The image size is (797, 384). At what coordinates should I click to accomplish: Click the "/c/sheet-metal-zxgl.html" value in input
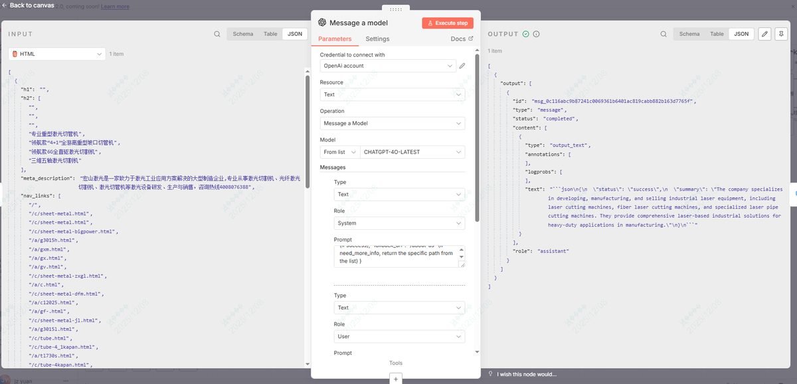coord(68,276)
